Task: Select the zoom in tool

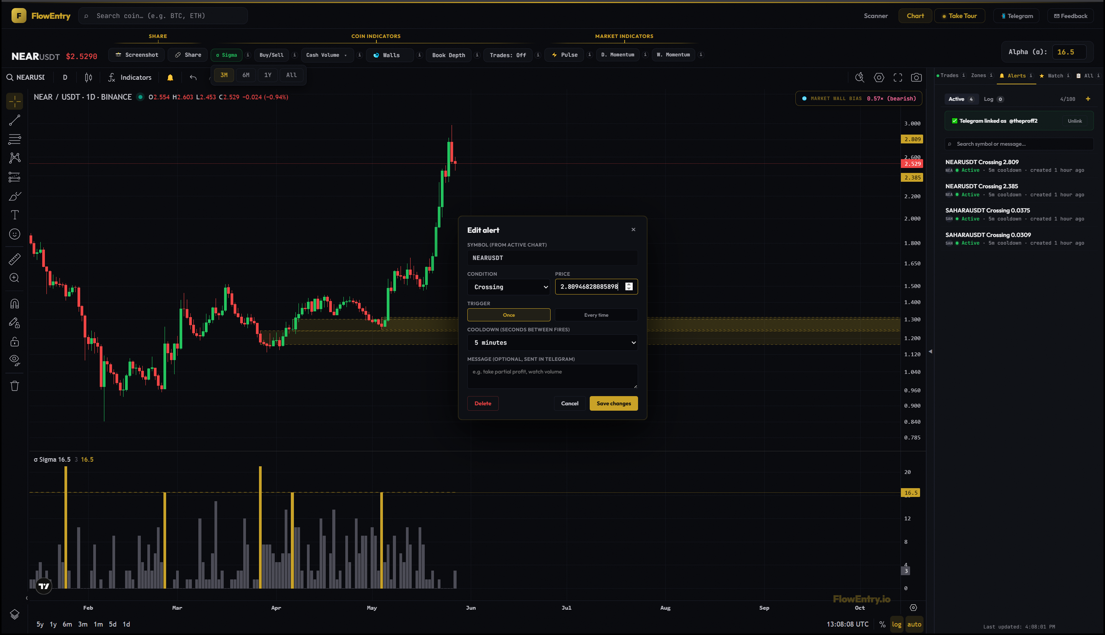Action: (15, 278)
